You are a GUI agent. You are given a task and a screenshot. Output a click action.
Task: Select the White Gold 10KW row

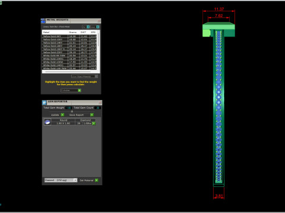(69, 62)
